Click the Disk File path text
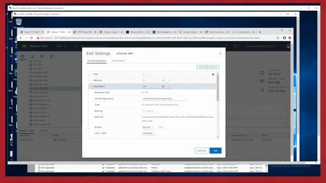The height and width of the screenshot is (183, 326). (x=178, y=119)
